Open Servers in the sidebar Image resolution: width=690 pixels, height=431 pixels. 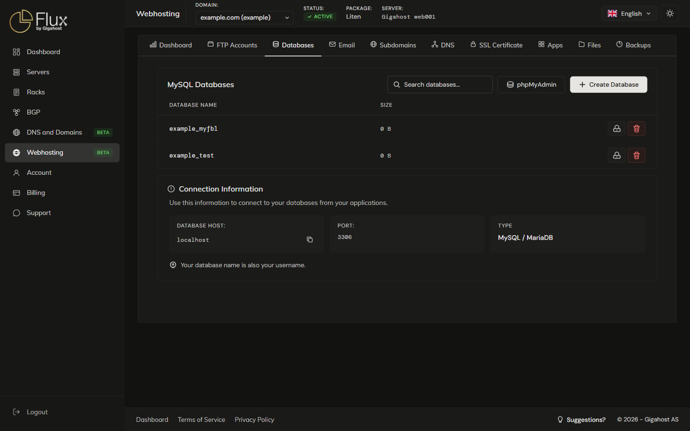[x=62, y=72]
